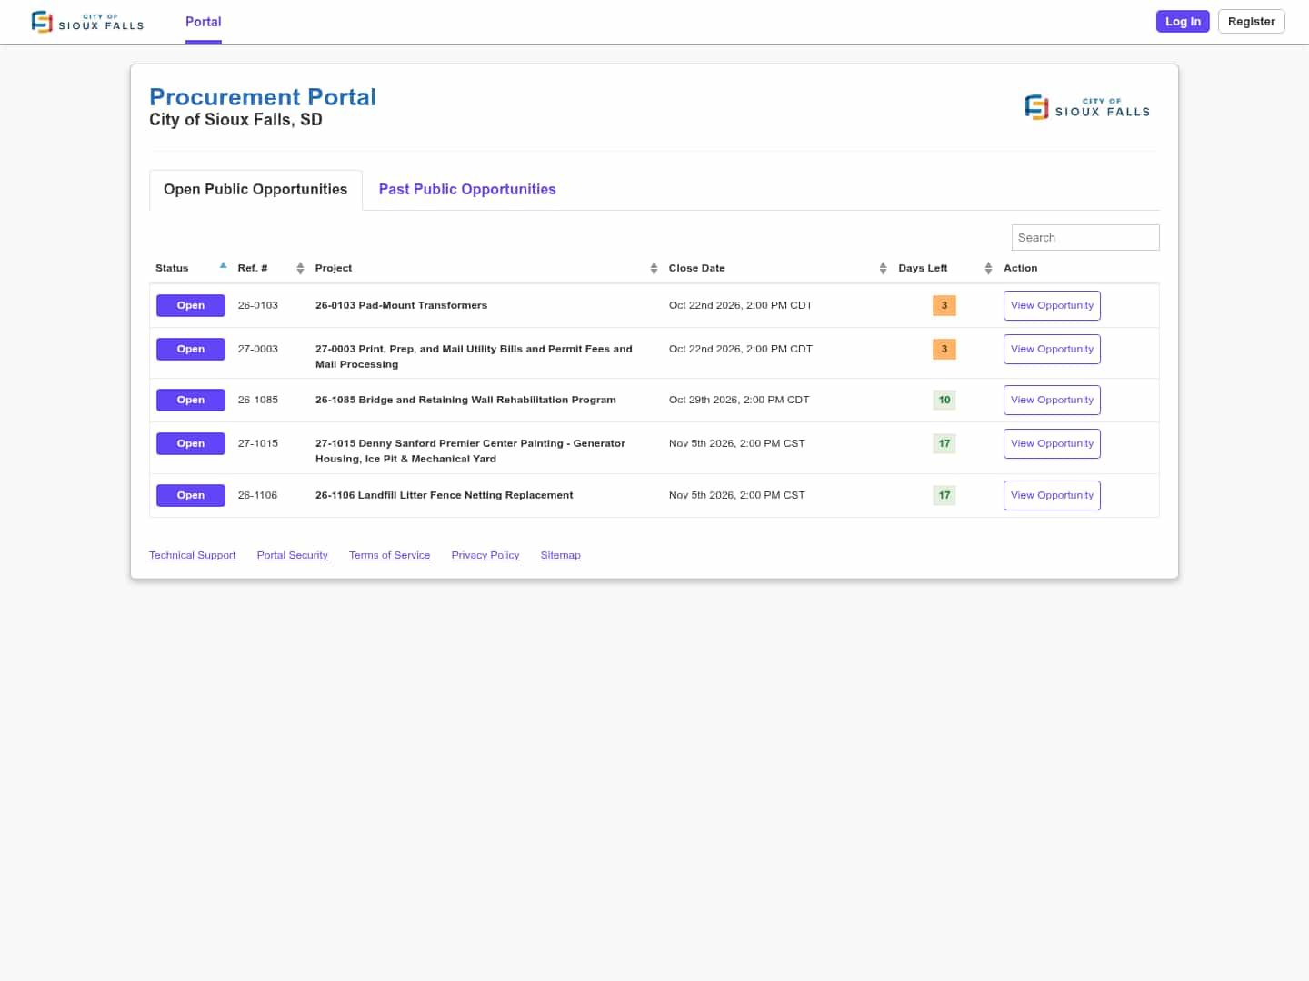
Task: Click Open status badge for 26-0103
Action: (x=191, y=305)
